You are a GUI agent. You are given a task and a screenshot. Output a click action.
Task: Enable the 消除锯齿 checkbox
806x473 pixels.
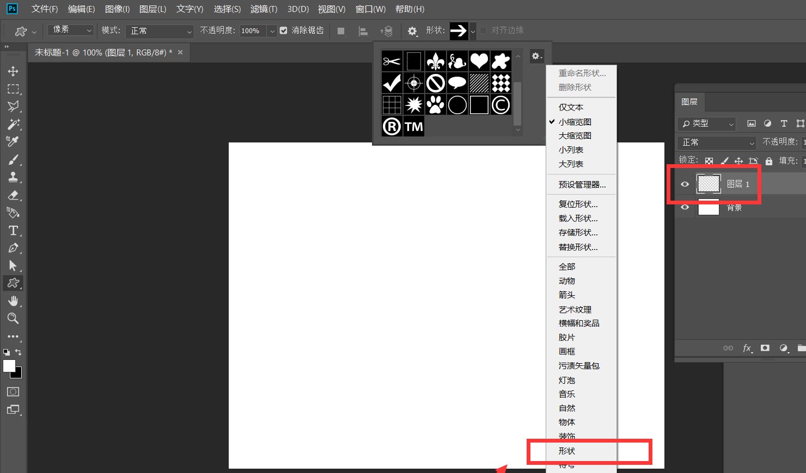coord(284,30)
